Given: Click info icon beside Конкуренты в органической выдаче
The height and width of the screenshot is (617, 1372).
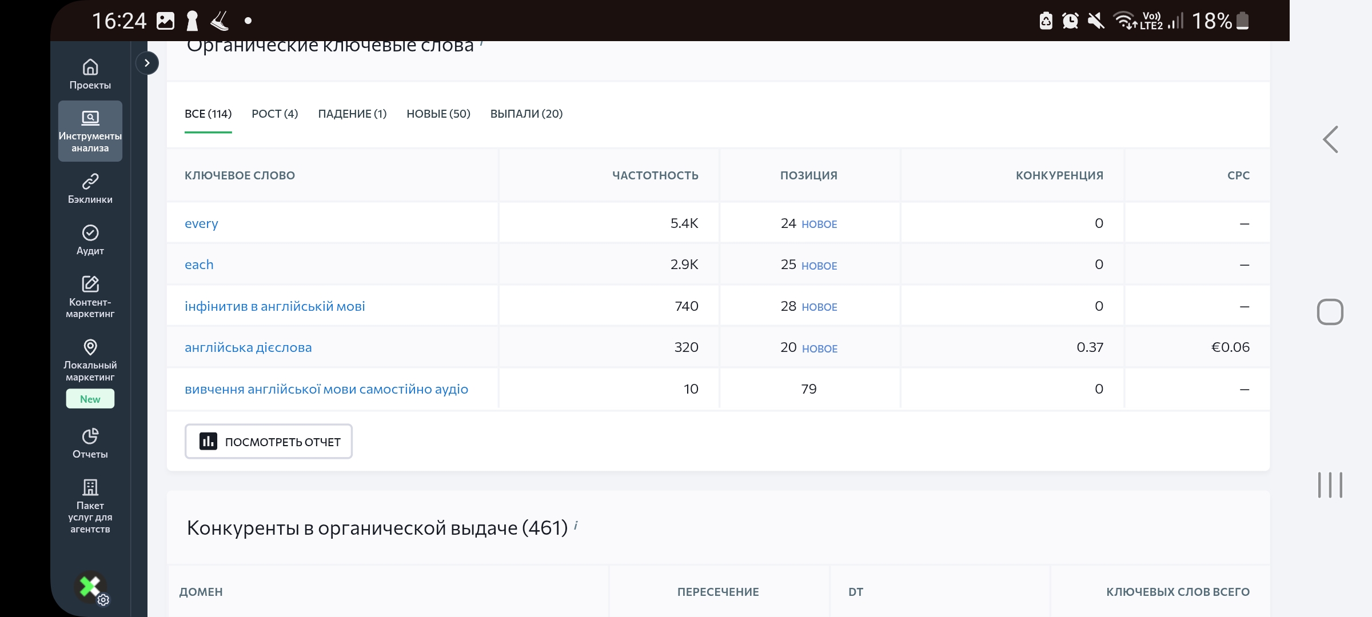Looking at the screenshot, I should tap(576, 524).
